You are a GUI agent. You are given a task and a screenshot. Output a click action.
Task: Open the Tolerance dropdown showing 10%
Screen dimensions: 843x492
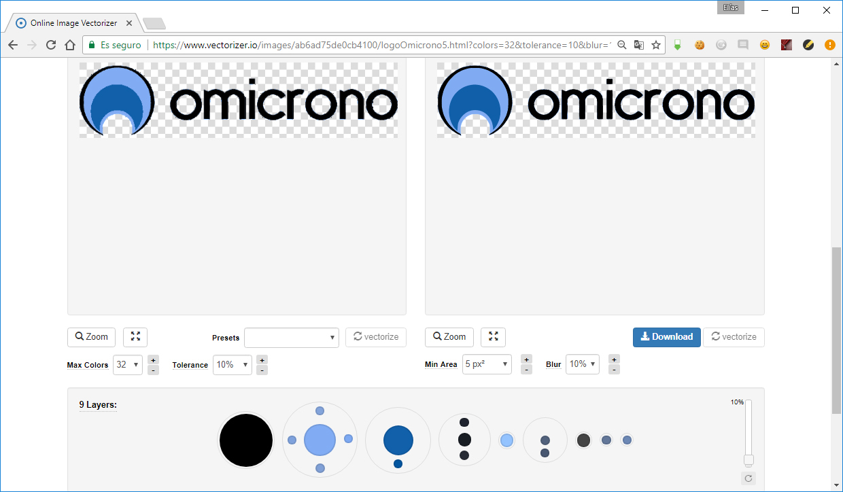point(233,365)
